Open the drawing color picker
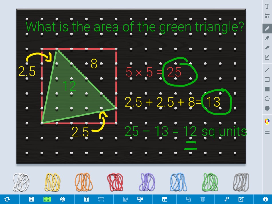 [267, 121]
